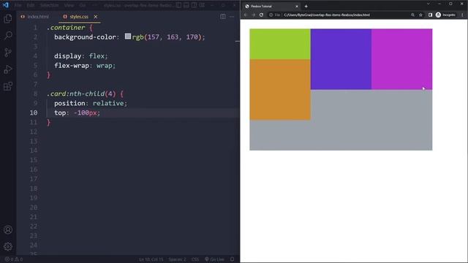Click the Ln 10, Col cursor position status

click(x=151, y=259)
